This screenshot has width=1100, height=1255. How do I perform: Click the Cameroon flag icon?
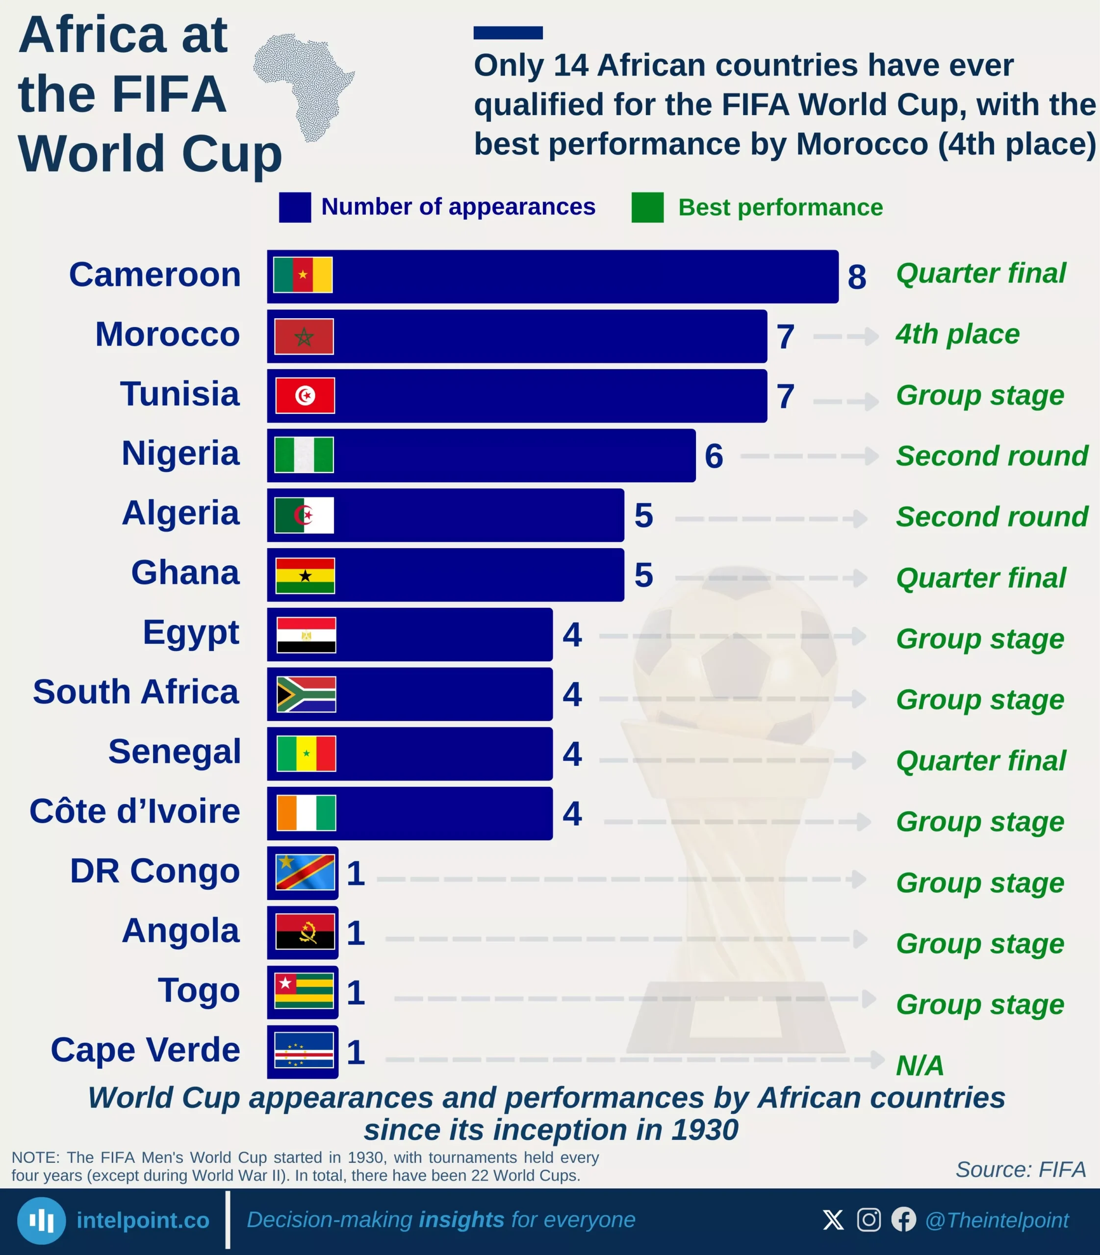303,275
